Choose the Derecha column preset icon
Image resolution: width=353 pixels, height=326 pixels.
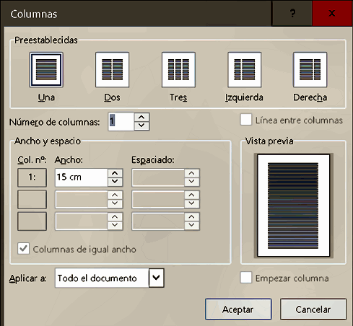(310, 70)
